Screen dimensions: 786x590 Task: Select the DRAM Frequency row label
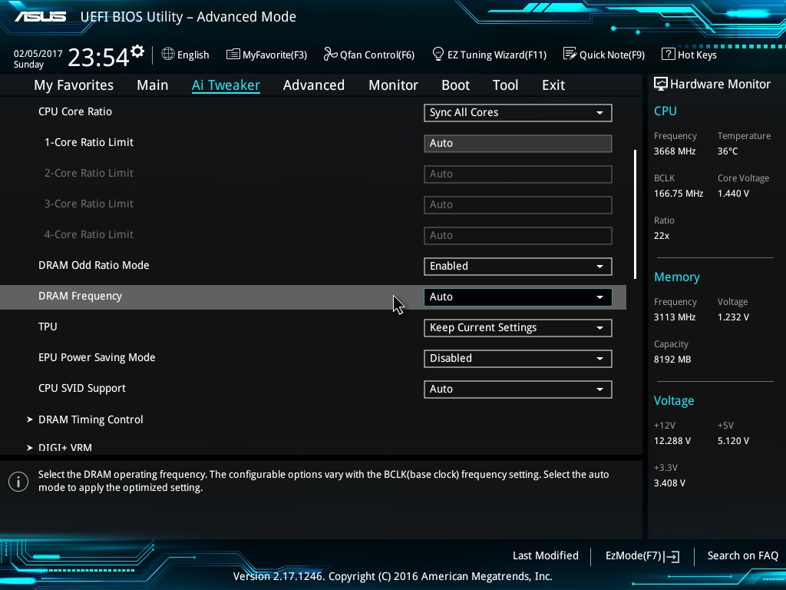(x=80, y=296)
